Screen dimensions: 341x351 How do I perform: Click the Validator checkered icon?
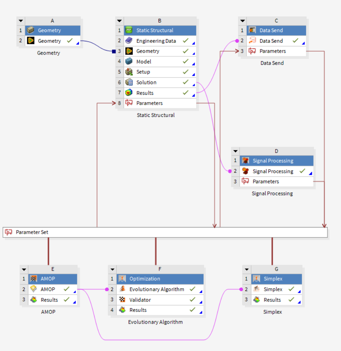(x=122, y=300)
